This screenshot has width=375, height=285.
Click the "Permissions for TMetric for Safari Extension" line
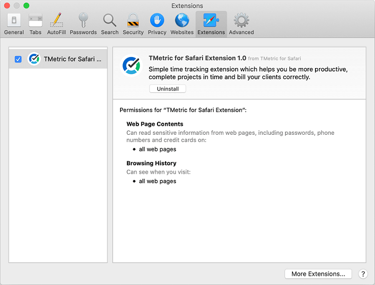(183, 110)
